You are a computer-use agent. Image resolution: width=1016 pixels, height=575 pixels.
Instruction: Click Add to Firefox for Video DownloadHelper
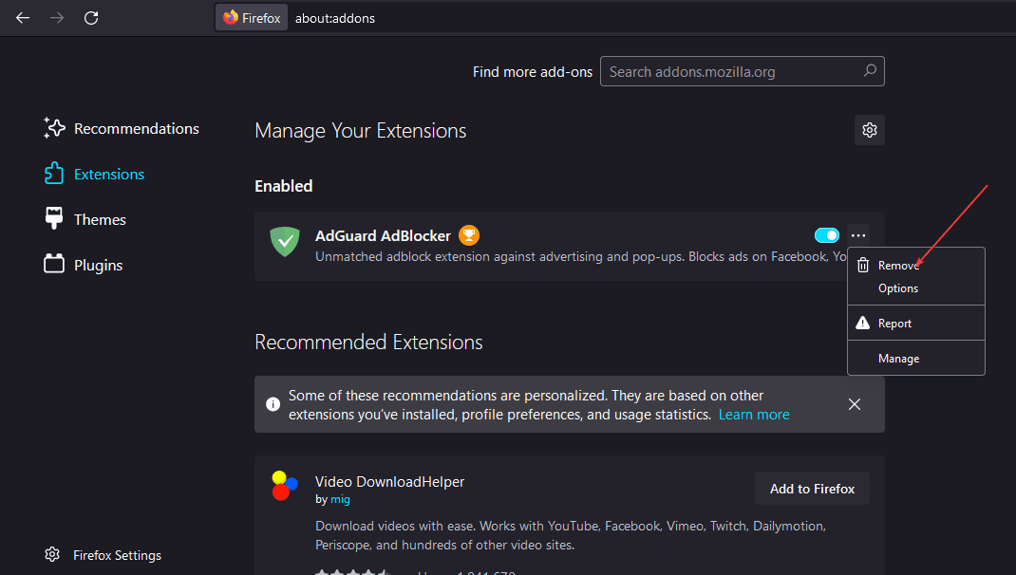click(812, 489)
